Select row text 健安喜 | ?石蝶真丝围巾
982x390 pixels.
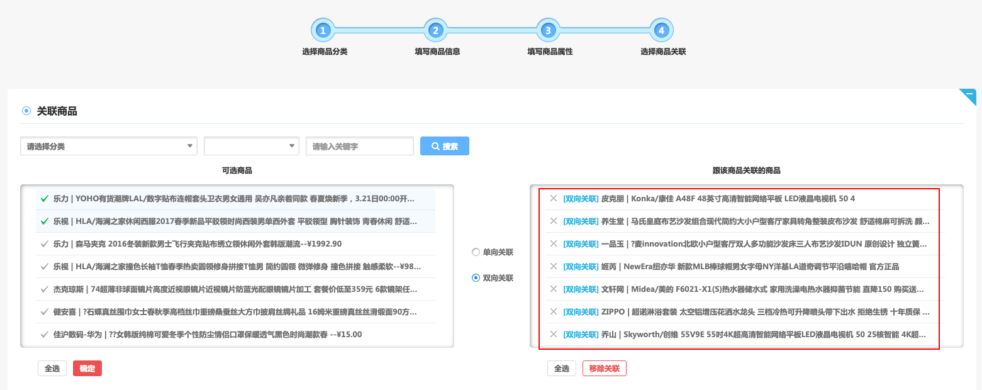[235, 311]
